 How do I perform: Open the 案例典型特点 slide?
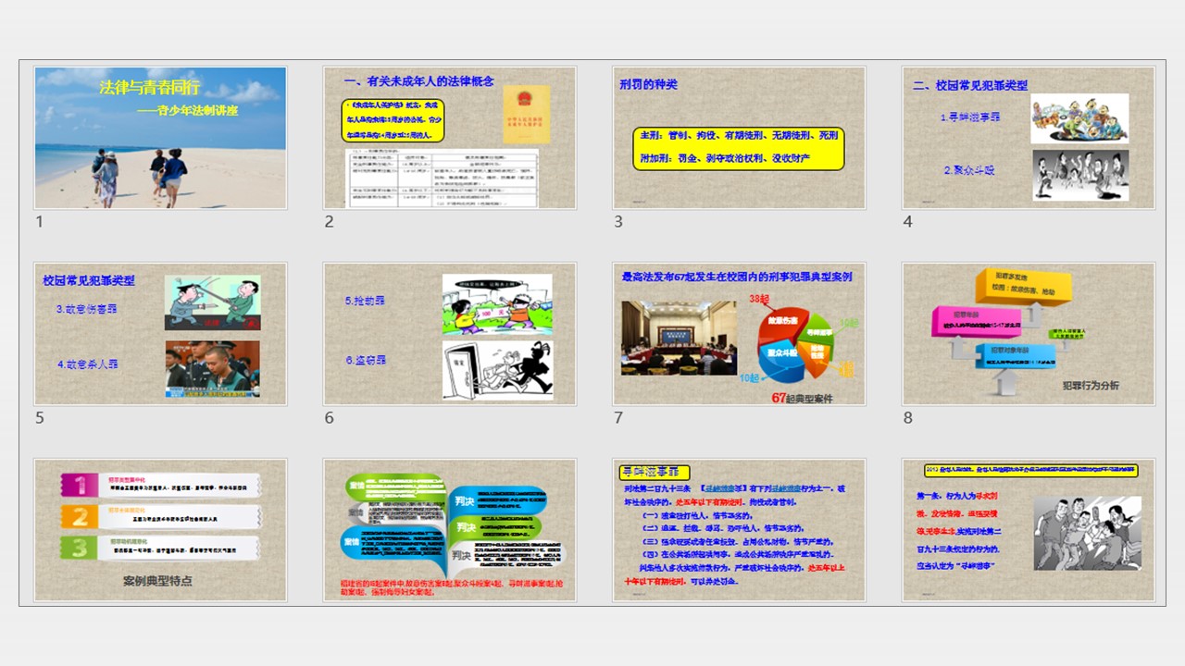(160, 529)
